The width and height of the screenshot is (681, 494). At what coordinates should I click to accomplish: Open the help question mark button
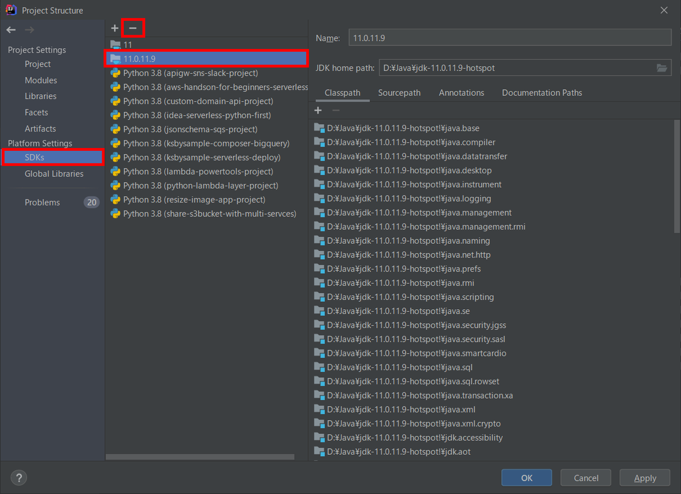click(x=19, y=478)
